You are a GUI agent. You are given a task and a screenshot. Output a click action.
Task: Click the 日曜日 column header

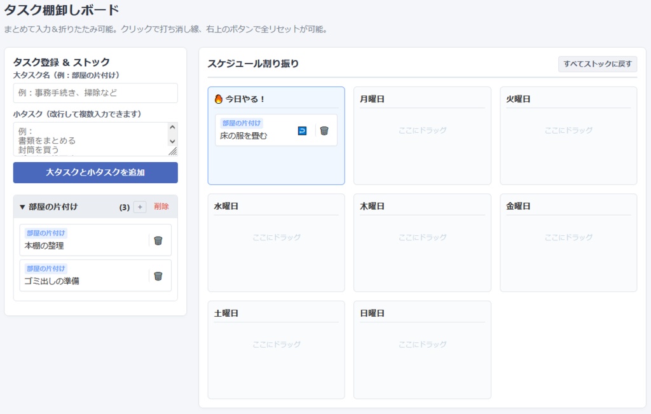pyautogui.click(x=372, y=314)
